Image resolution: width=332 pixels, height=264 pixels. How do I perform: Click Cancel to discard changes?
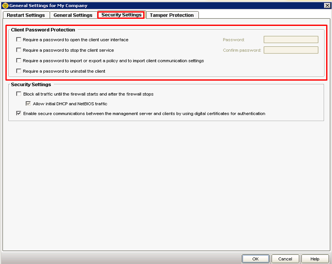point(285,259)
